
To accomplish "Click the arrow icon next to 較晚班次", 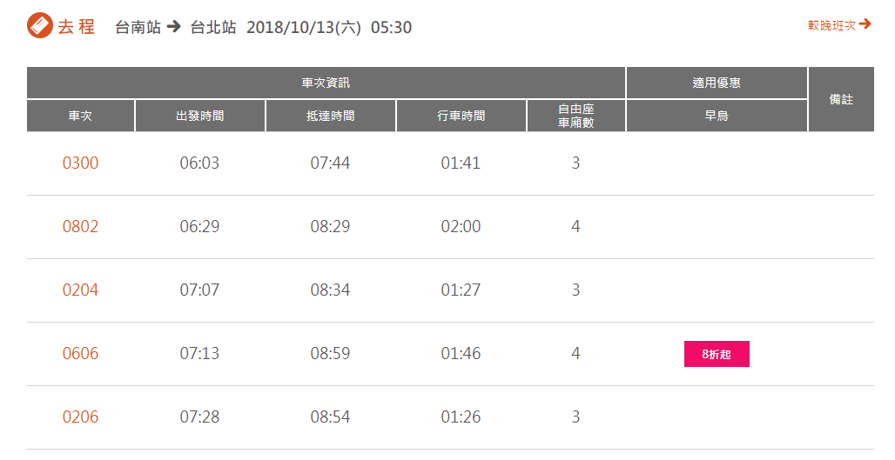I will click(865, 24).
